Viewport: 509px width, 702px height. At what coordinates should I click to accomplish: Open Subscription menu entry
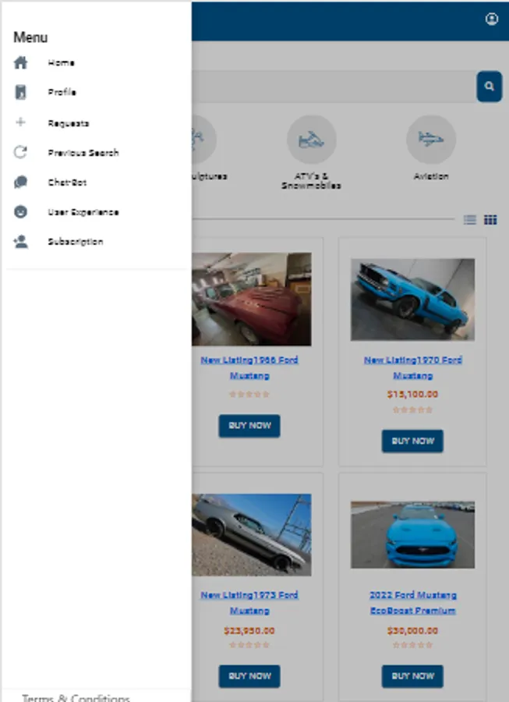(x=76, y=242)
